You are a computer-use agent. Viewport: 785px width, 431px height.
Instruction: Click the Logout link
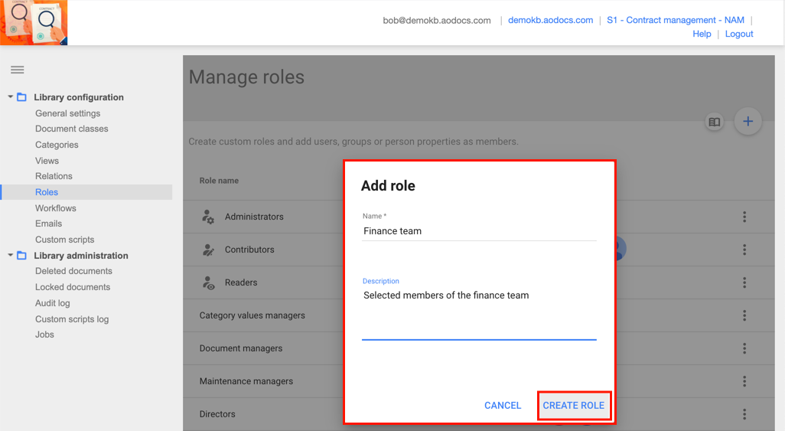coord(739,34)
